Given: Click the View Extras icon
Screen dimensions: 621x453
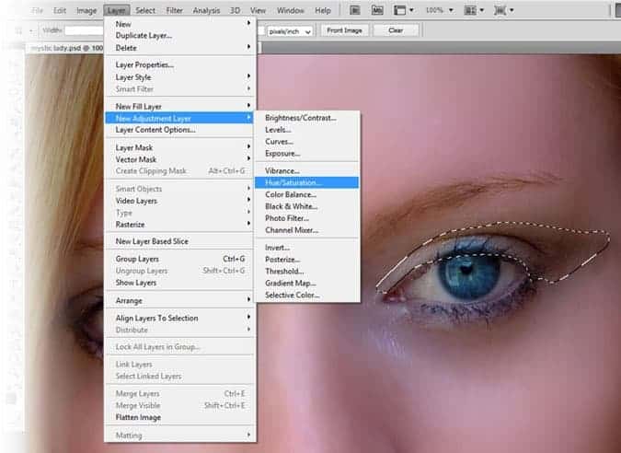Looking at the screenshot, I should pos(399,10).
